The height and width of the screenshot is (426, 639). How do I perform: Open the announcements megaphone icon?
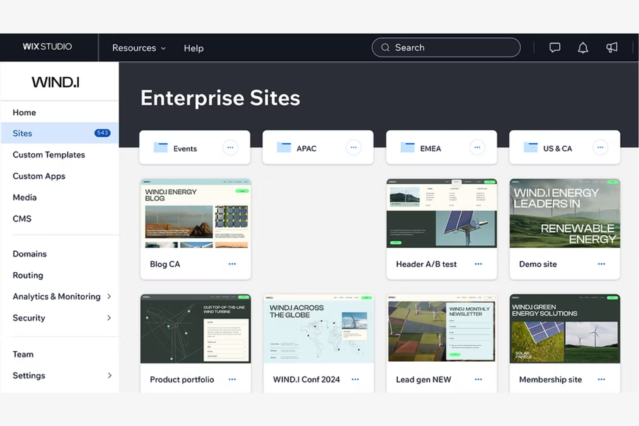click(x=612, y=47)
